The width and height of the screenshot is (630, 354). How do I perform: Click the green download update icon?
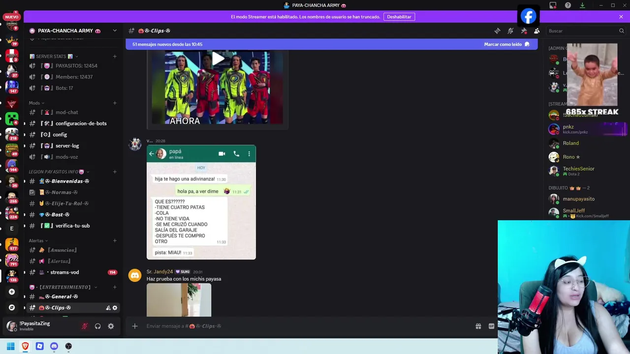pyautogui.click(x=582, y=5)
